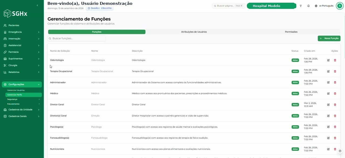Delete the Nutricionista role
The width and height of the screenshot is (345, 158).
335,149
